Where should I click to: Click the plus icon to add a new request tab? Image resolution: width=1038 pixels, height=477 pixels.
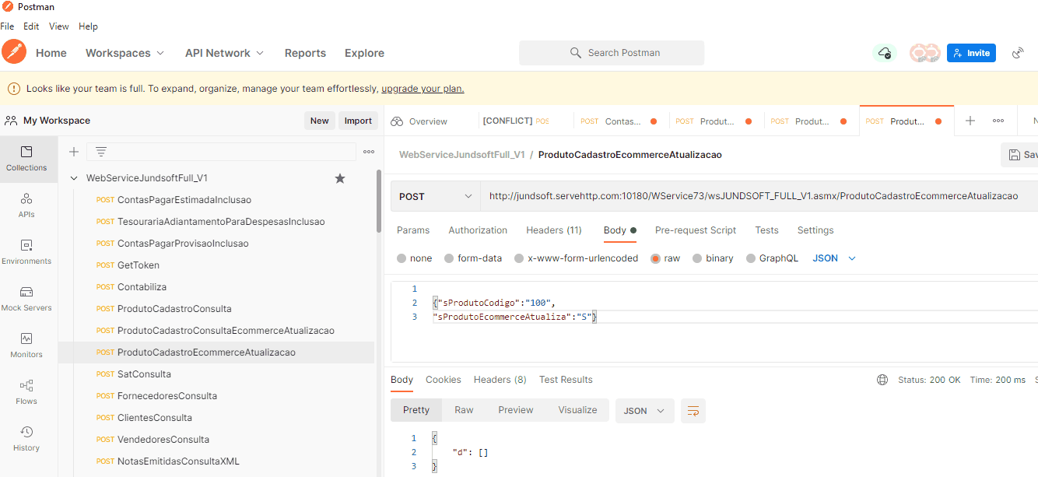pyautogui.click(x=970, y=121)
